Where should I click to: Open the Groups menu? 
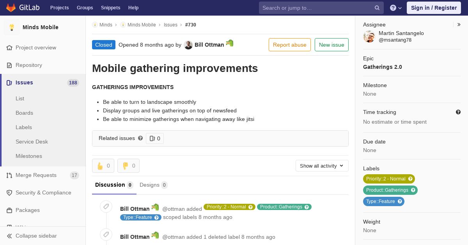(85, 8)
